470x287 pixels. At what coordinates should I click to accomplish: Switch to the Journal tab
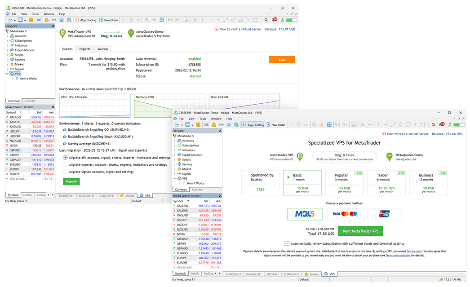point(103,49)
